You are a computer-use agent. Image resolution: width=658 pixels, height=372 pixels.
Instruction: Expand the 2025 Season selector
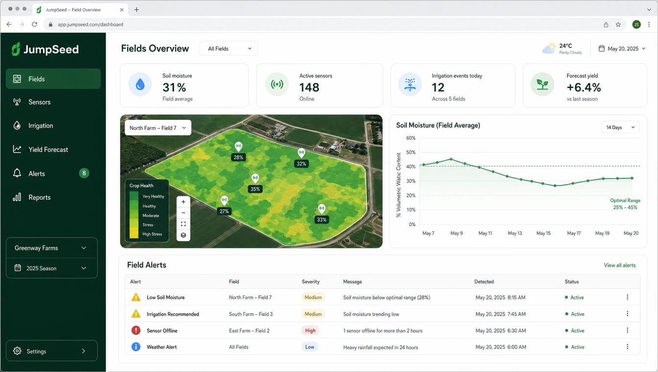51,268
